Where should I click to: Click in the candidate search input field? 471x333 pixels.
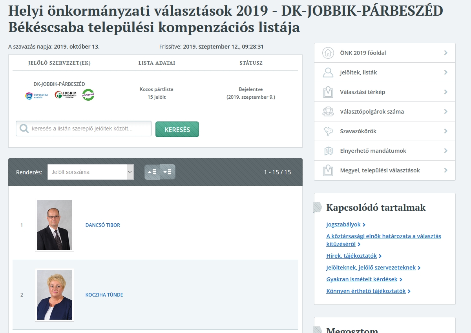pos(84,128)
